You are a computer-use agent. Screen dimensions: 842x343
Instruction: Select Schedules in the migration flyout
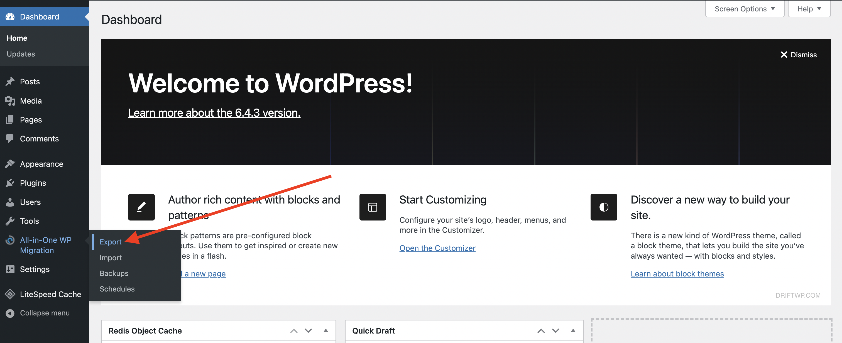pyautogui.click(x=117, y=289)
